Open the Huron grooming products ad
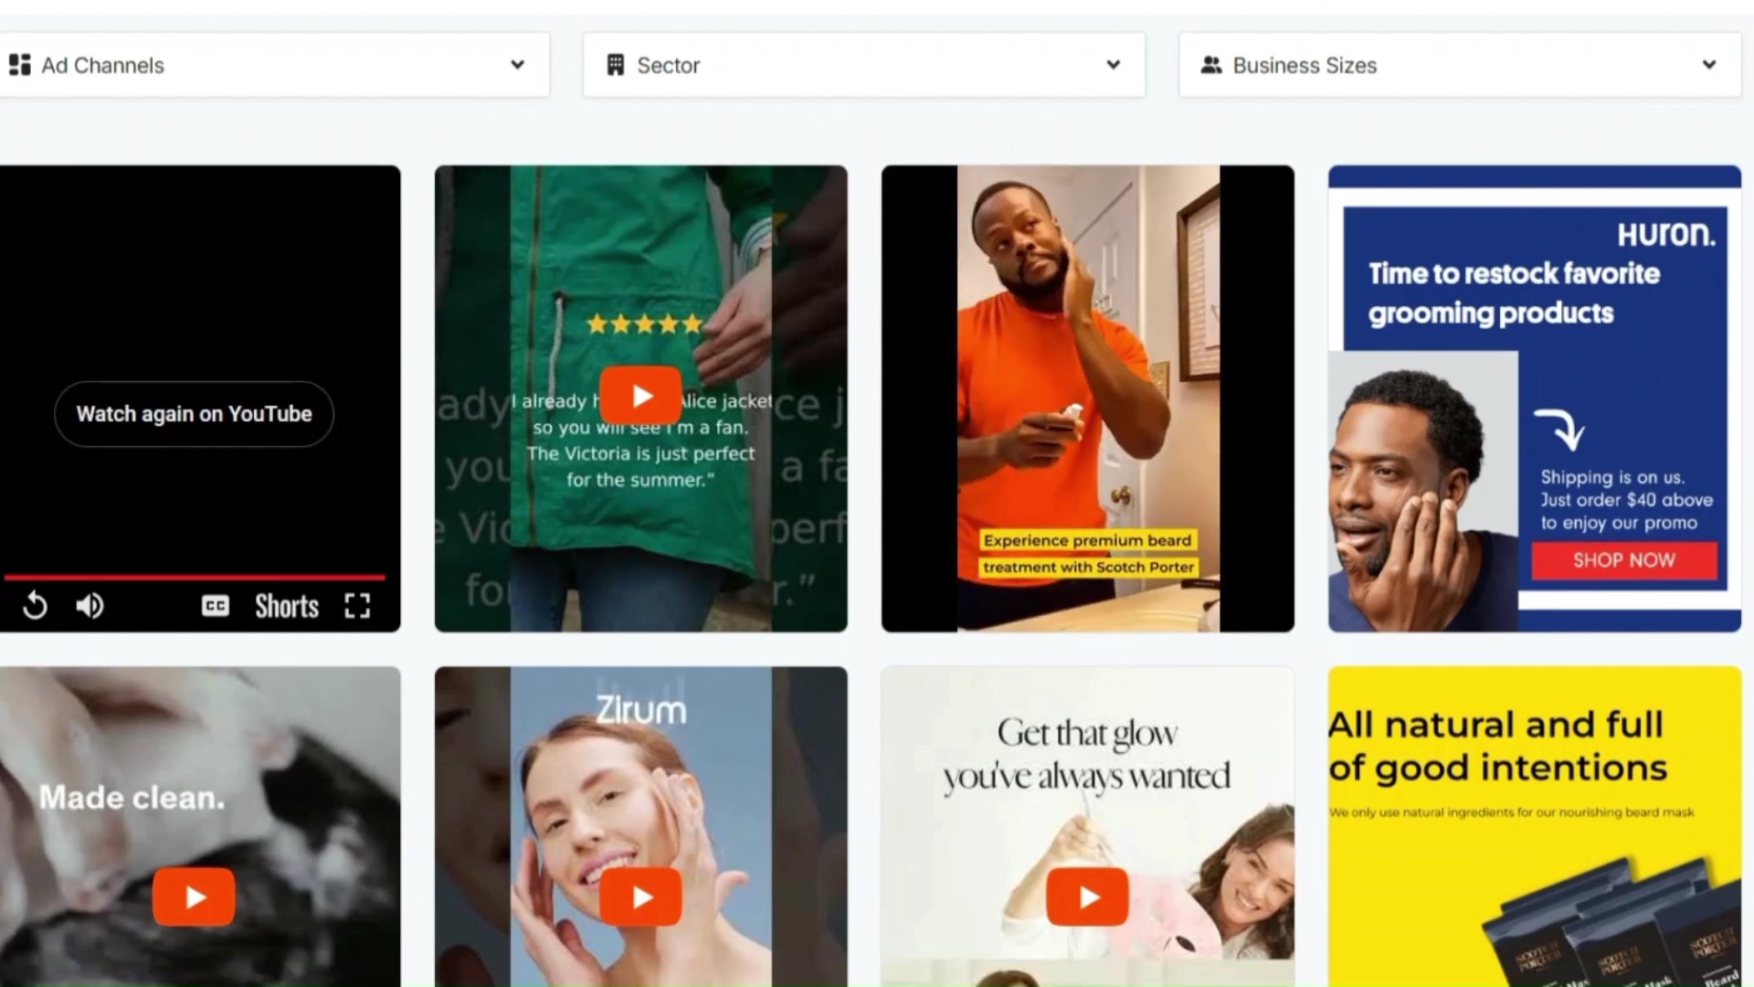Screen dimensions: 1754x987 [1535, 398]
